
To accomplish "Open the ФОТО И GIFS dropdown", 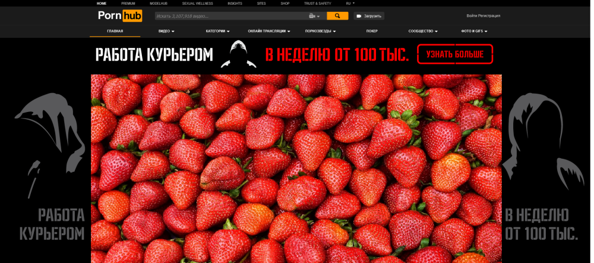I will [x=474, y=31].
